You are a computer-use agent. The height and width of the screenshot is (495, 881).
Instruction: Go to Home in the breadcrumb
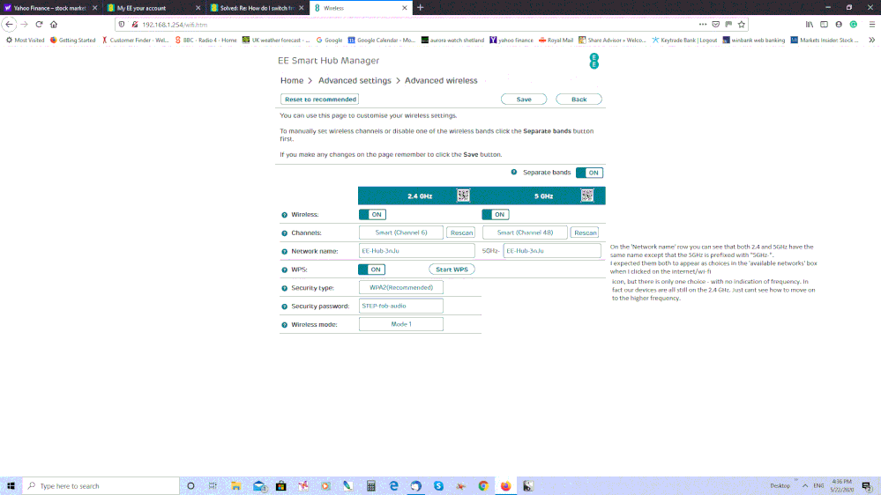click(292, 80)
